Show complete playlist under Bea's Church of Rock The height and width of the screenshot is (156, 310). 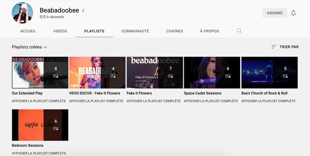tap(268, 101)
